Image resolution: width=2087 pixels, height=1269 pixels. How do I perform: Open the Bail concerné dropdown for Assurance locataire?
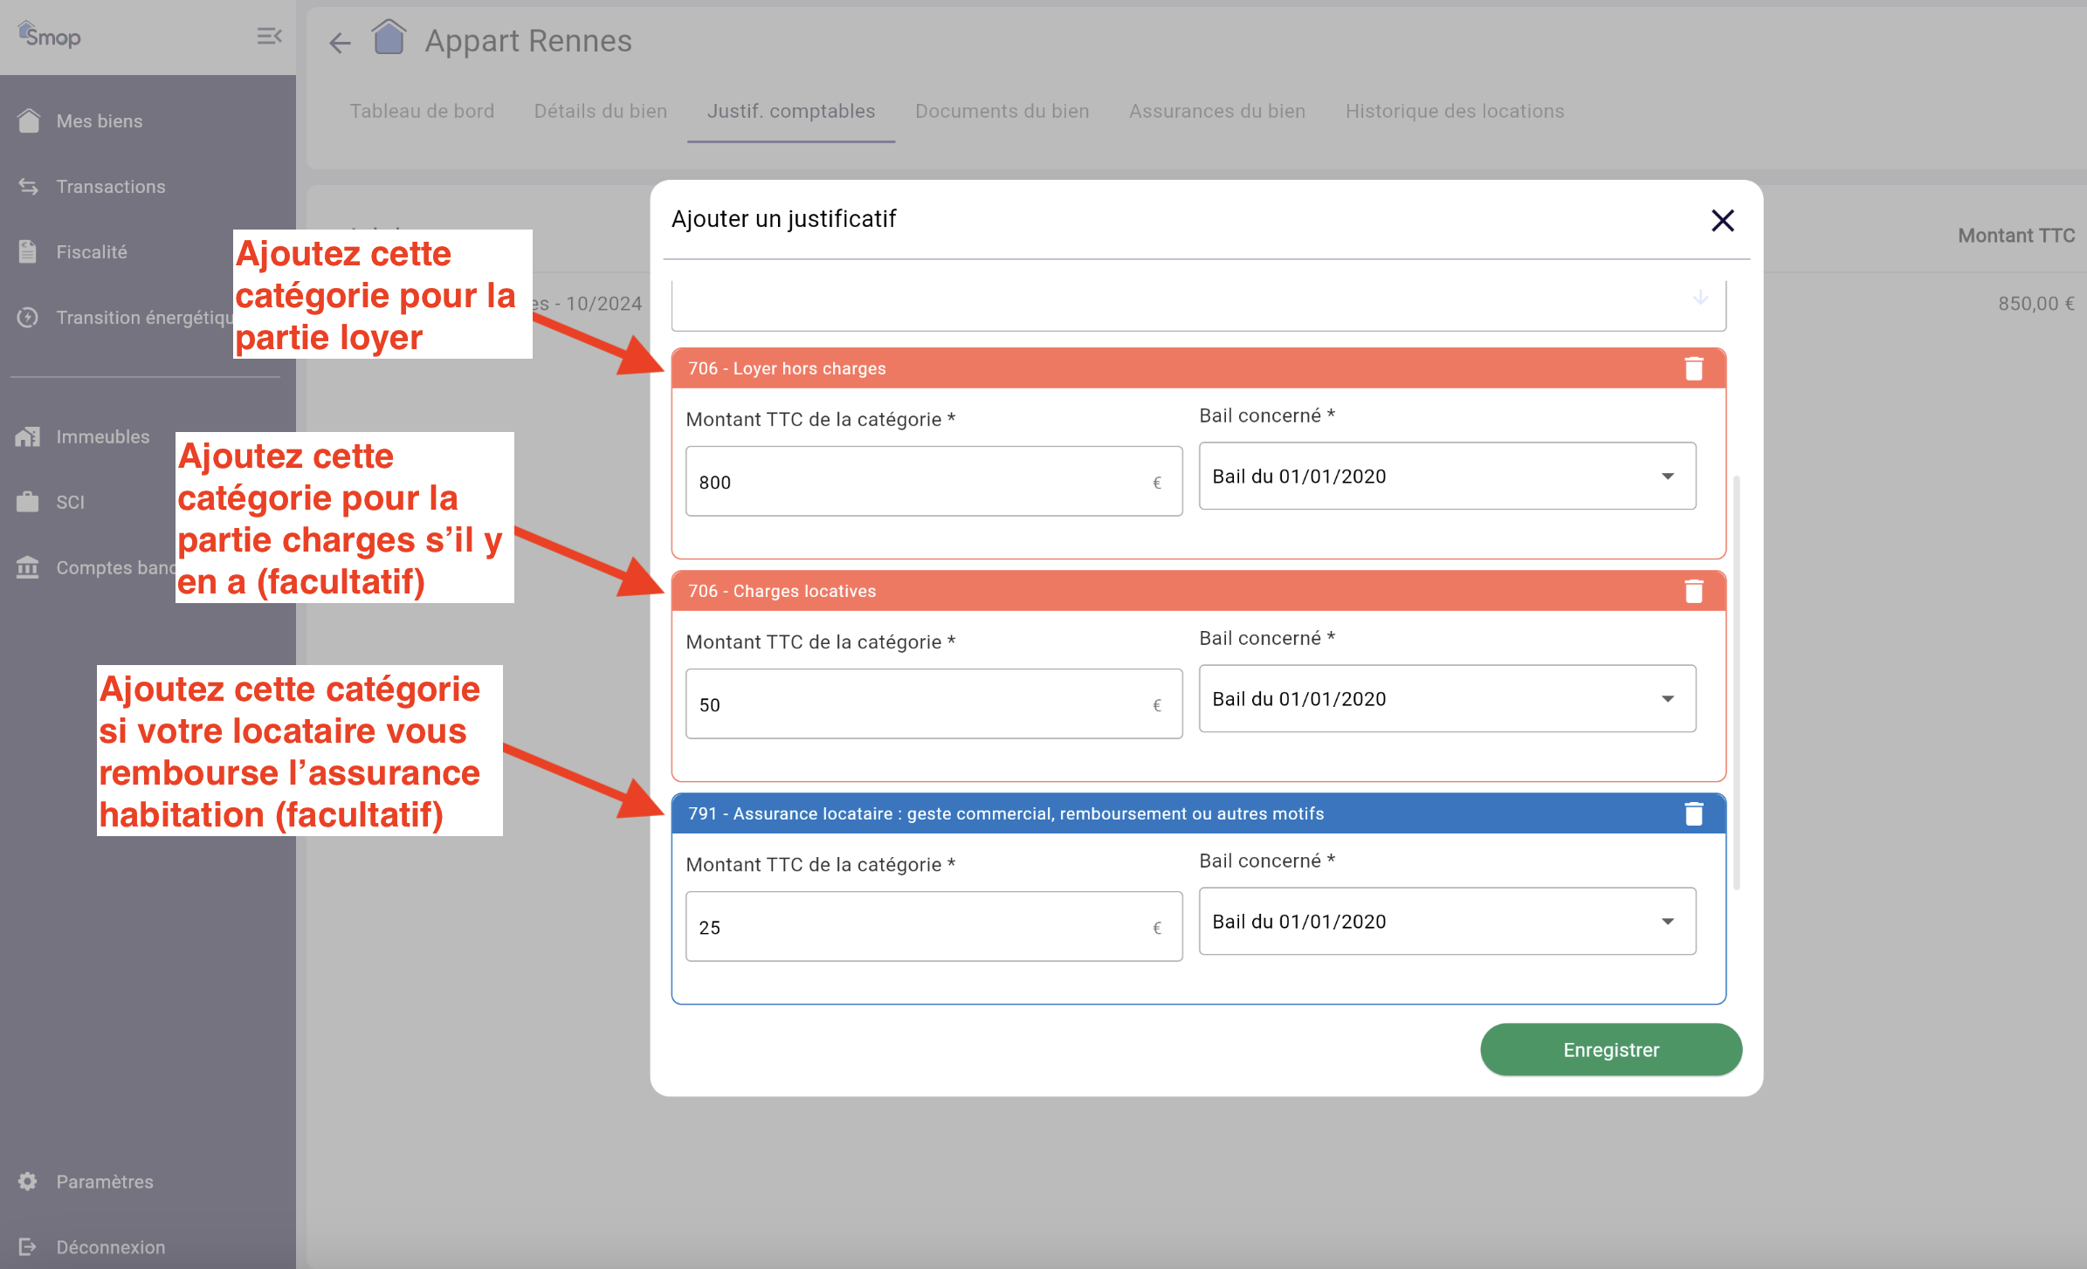click(x=1446, y=922)
